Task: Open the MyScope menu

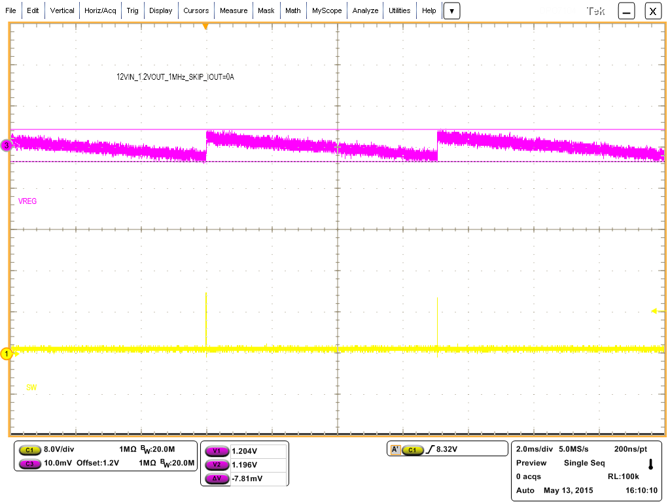Action: click(326, 10)
